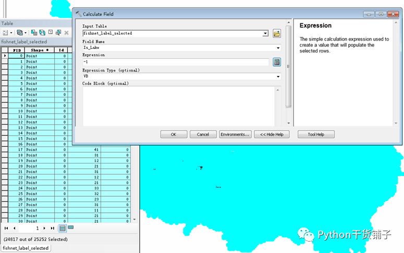
Task: Click the Point cell in row 10
Action: pos(40,111)
